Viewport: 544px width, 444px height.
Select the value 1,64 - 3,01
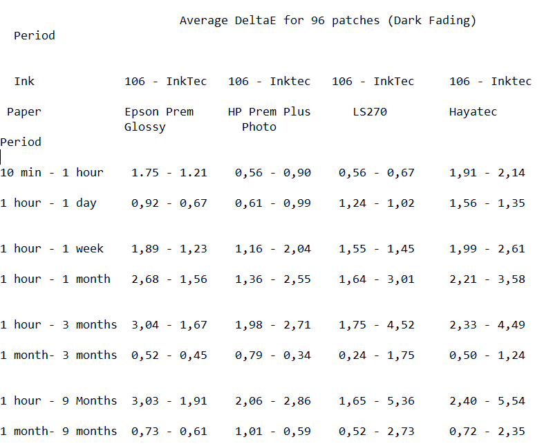pyautogui.click(x=376, y=279)
